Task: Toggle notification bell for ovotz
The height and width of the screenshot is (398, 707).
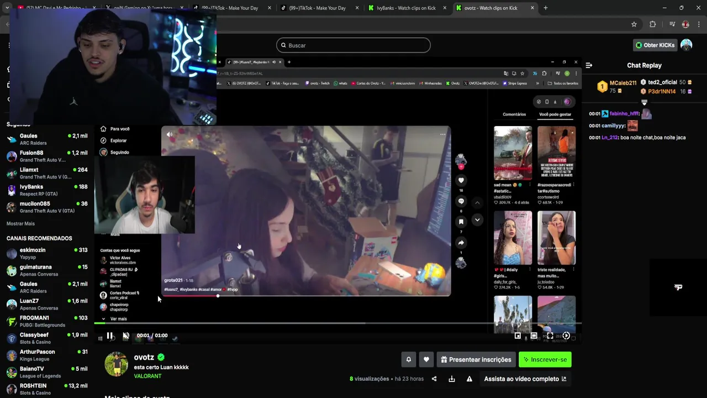Action: click(x=409, y=359)
